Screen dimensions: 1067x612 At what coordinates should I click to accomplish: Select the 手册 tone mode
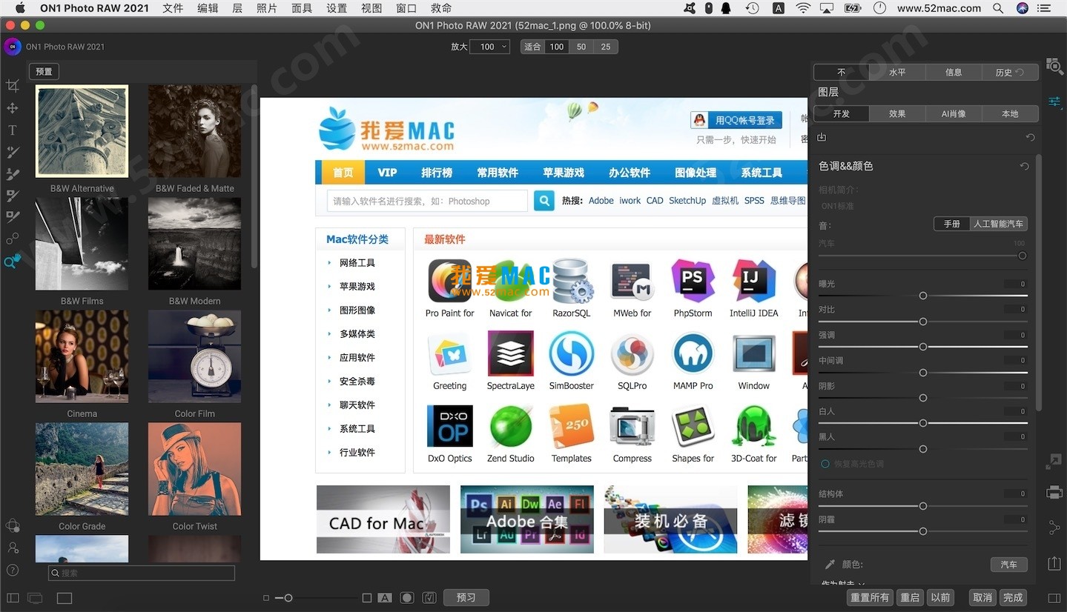[x=952, y=224]
